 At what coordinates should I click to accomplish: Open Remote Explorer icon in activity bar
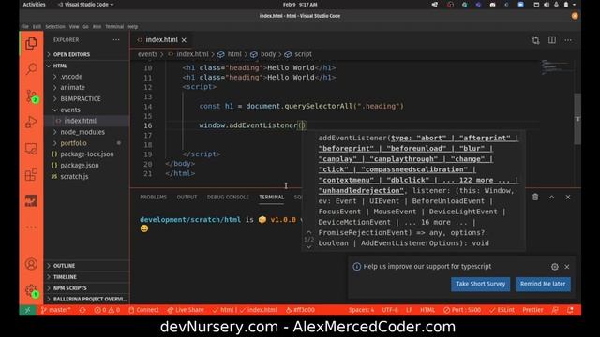[31, 149]
